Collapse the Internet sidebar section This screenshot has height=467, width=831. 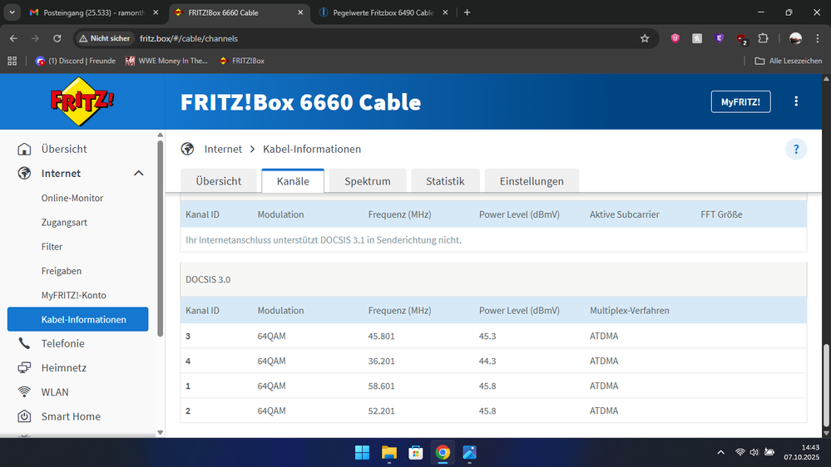(139, 173)
